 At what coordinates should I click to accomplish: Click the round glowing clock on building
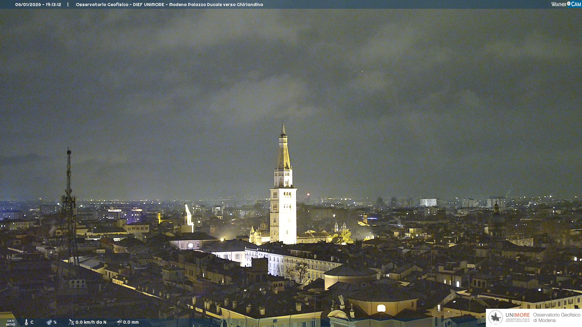point(190,246)
